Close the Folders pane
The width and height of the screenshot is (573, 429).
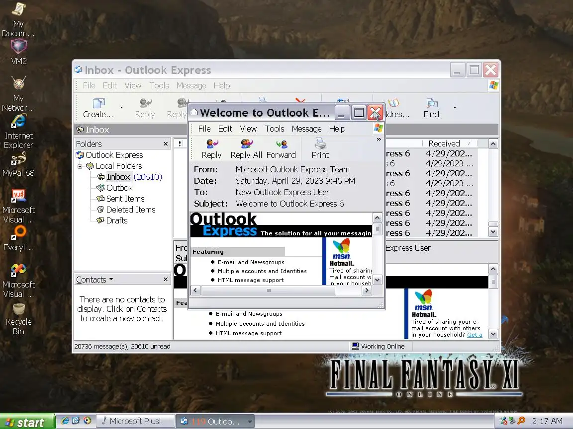point(166,143)
